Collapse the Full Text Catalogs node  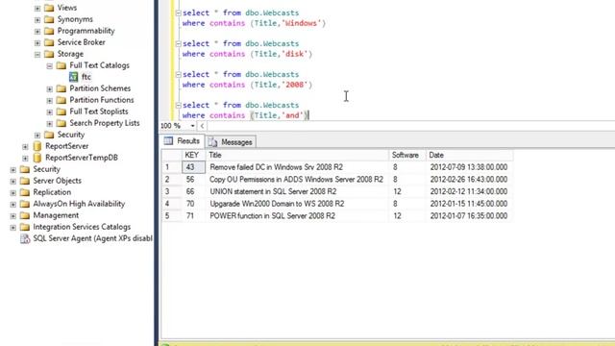49,66
